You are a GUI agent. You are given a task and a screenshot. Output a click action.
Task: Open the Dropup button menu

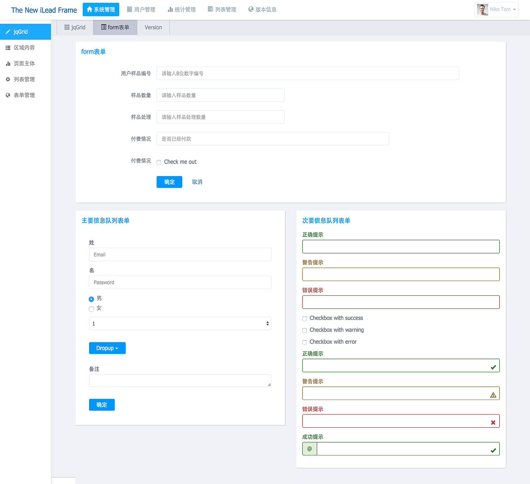107,348
